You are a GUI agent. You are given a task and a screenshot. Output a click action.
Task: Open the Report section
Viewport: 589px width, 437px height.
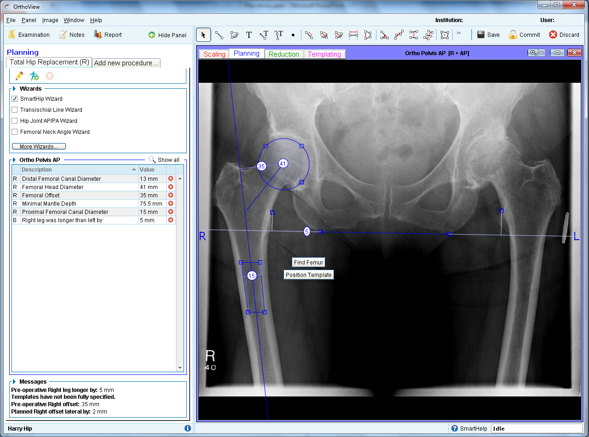[x=108, y=35]
